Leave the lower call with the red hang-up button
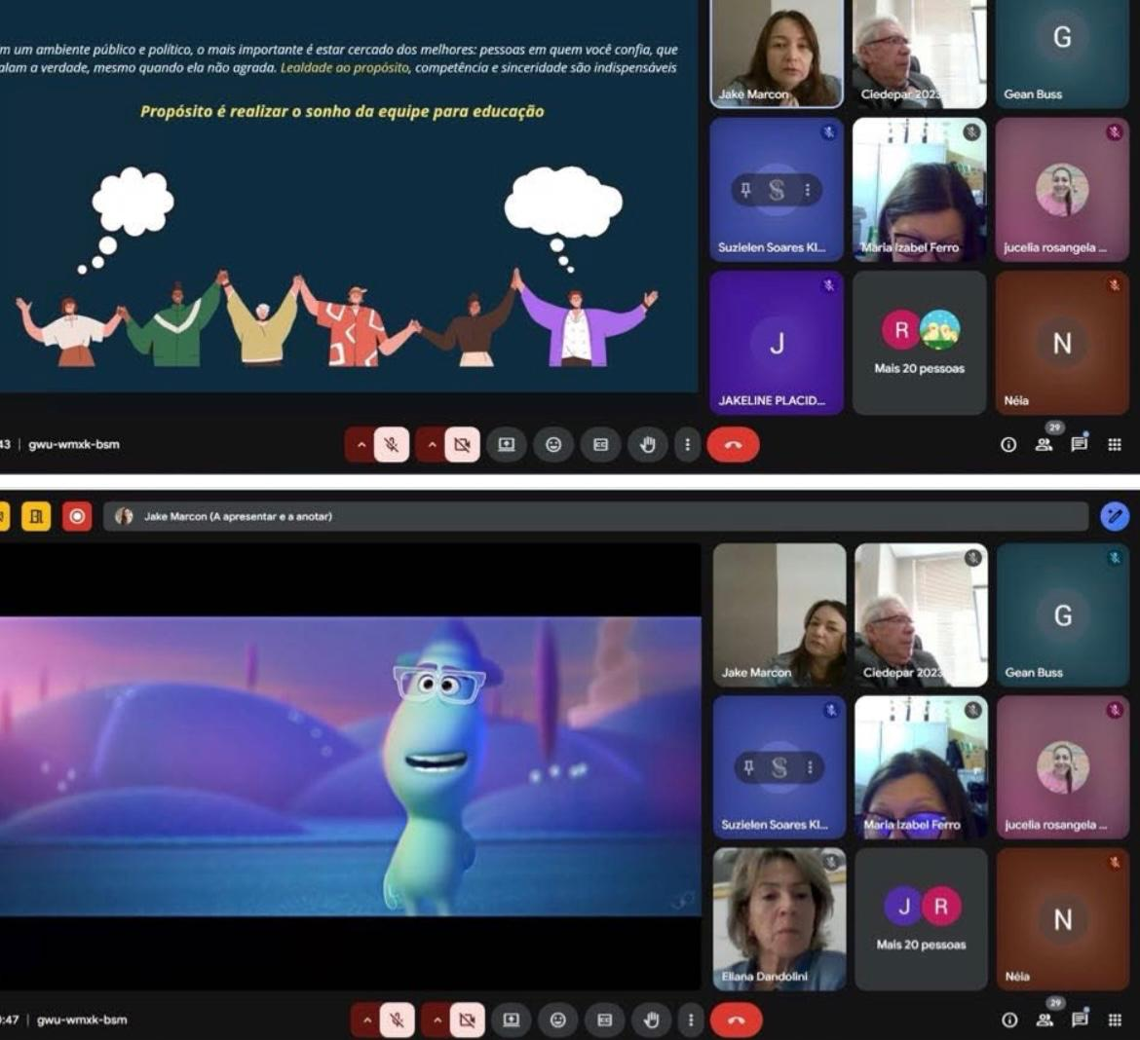The image size is (1140, 1040). click(x=737, y=1021)
